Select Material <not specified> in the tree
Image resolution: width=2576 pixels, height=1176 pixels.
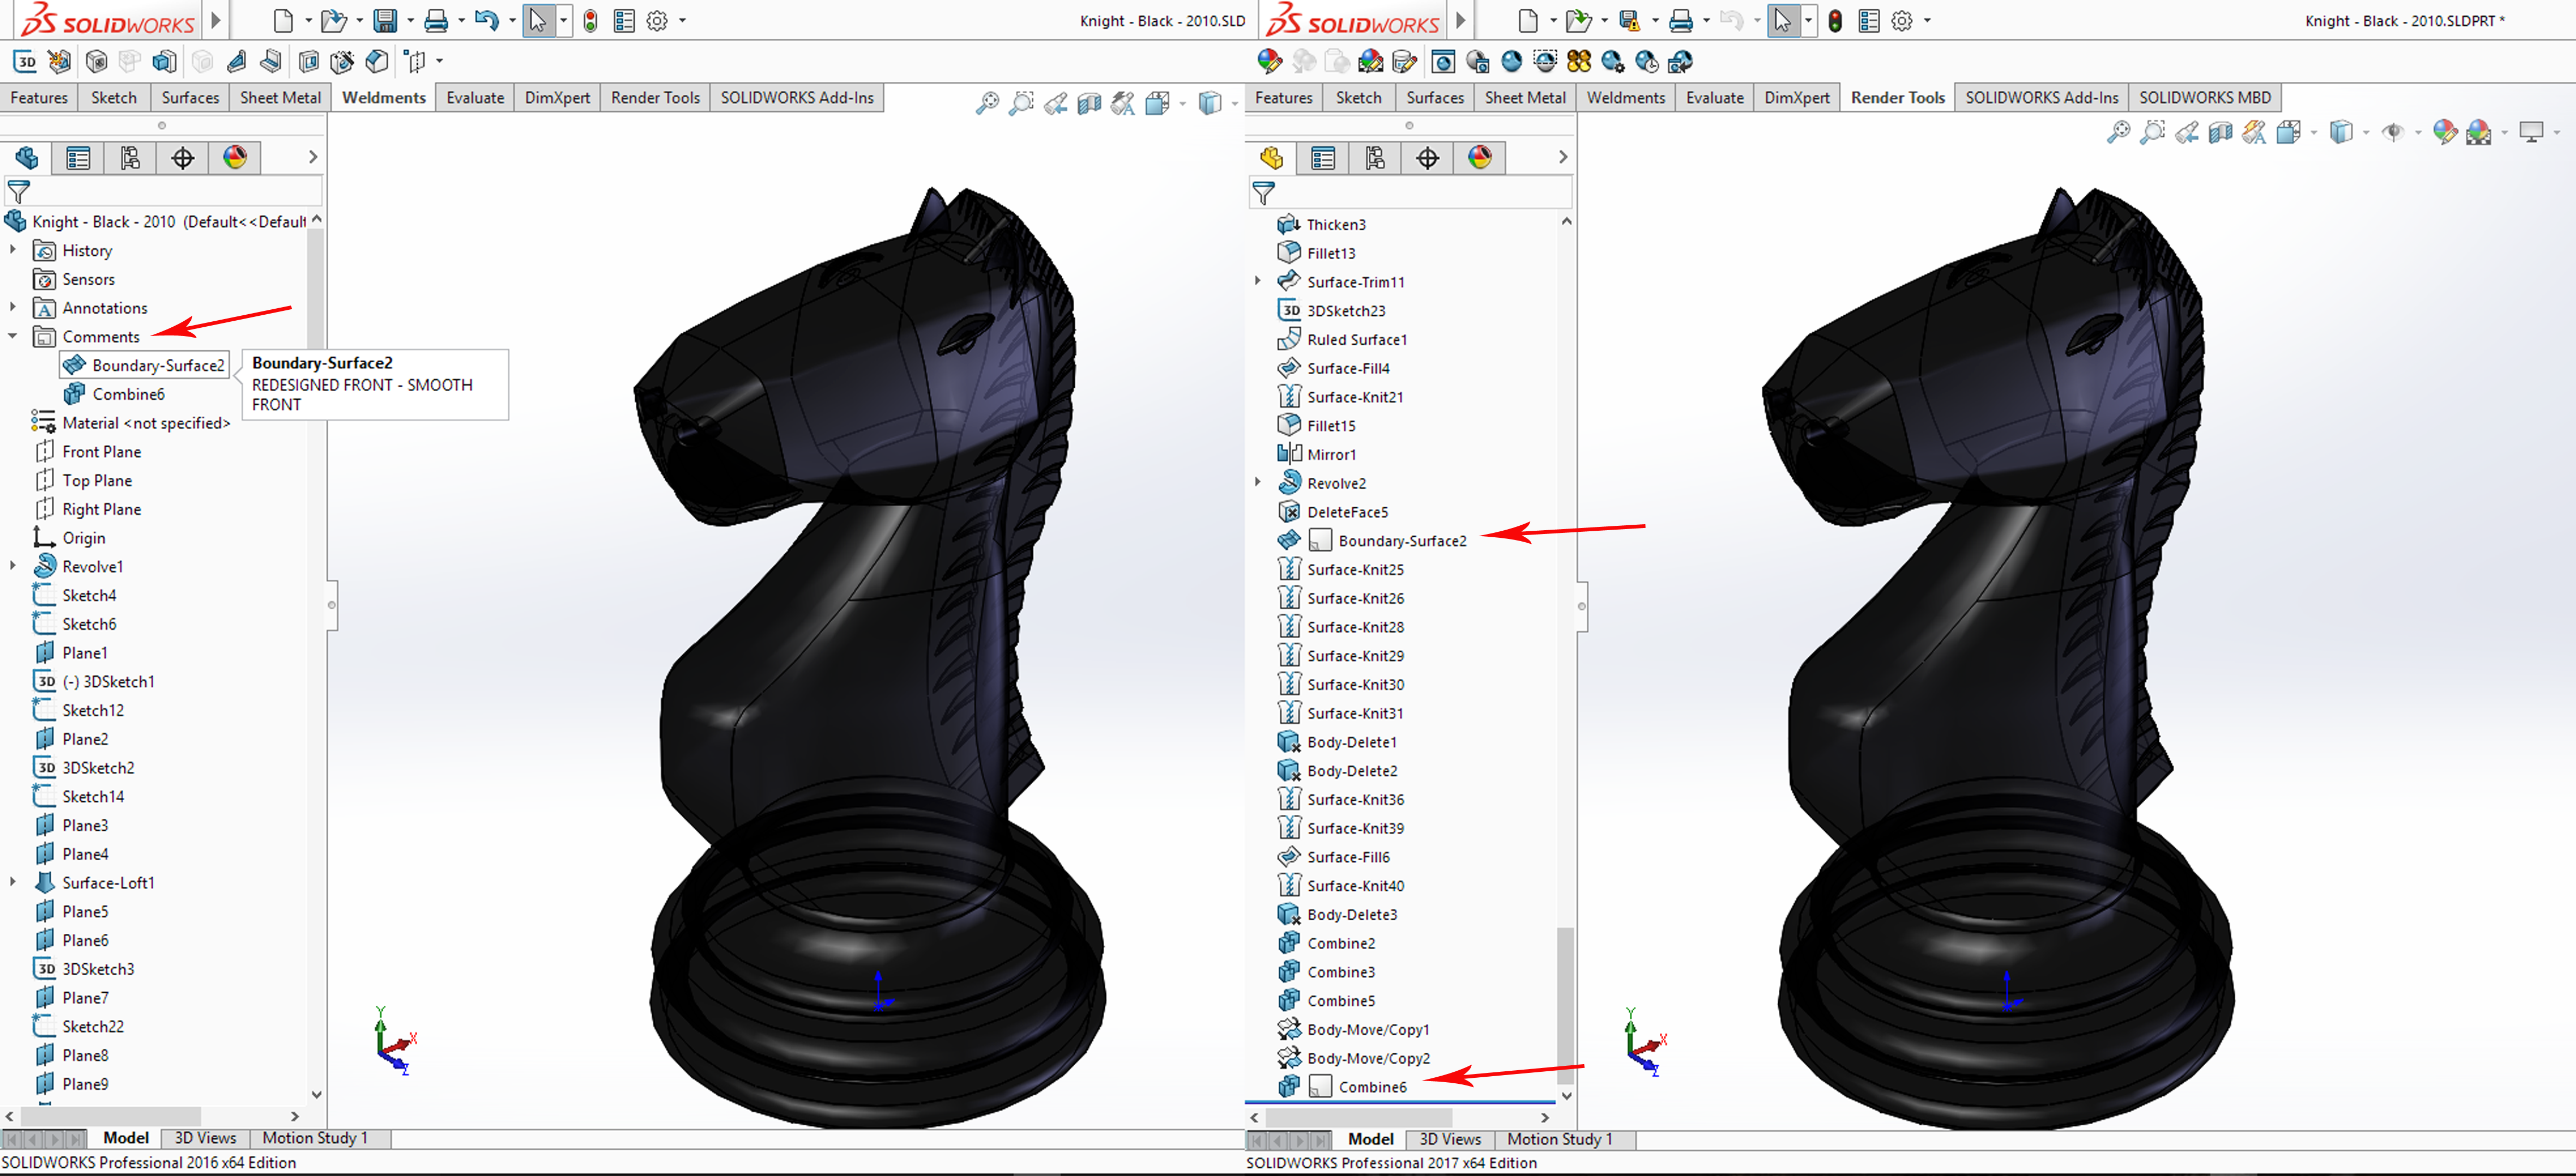pyautogui.click(x=146, y=423)
